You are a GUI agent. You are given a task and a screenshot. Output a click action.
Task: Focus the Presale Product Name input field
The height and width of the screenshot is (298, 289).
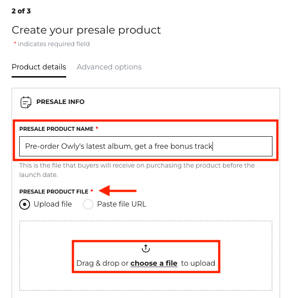146,146
